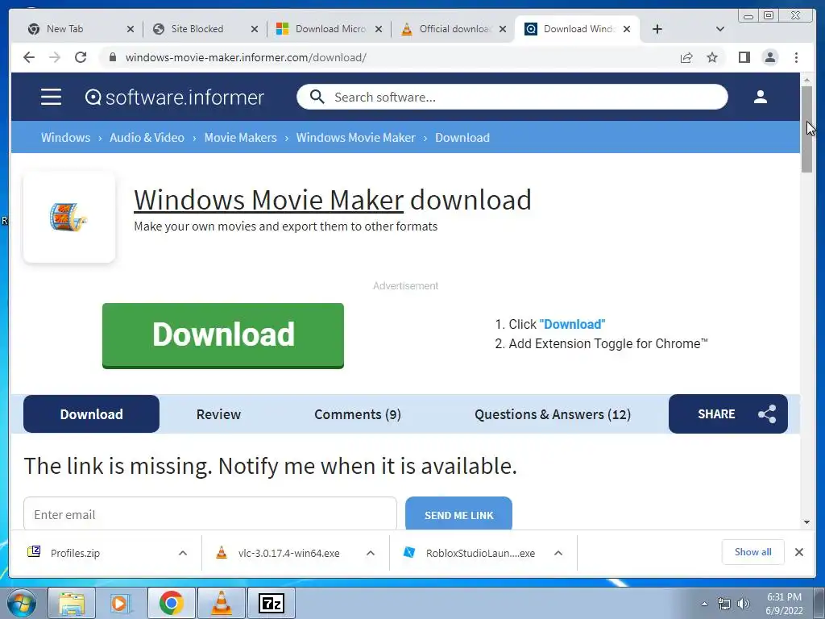This screenshot has width=825, height=619.
Task: Click the SEND ME LINK button
Action: click(x=458, y=514)
